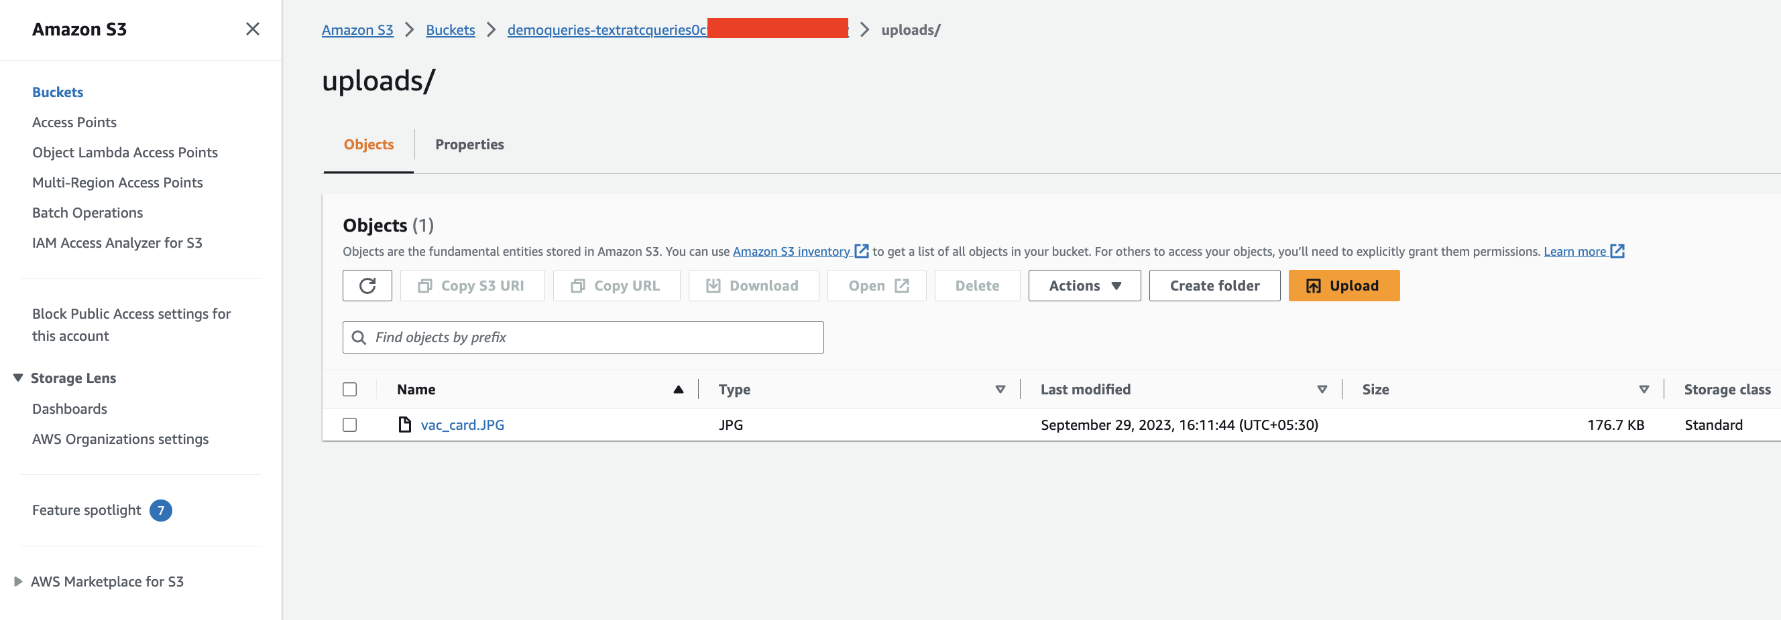Open the Actions dropdown menu
The height and width of the screenshot is (620, 1781).
point(1084,286)
